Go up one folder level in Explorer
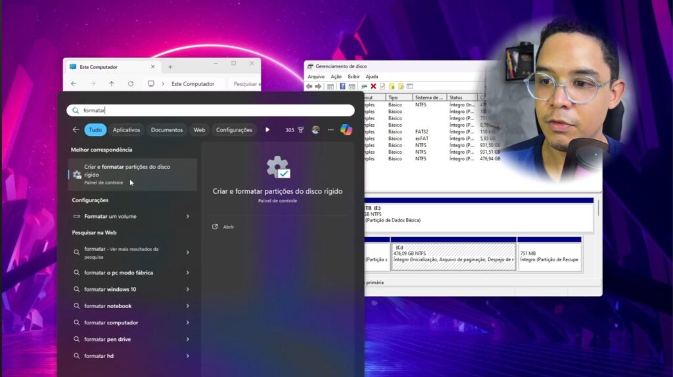The width and height of the screenshot is (673, 377). click(112, 84)
